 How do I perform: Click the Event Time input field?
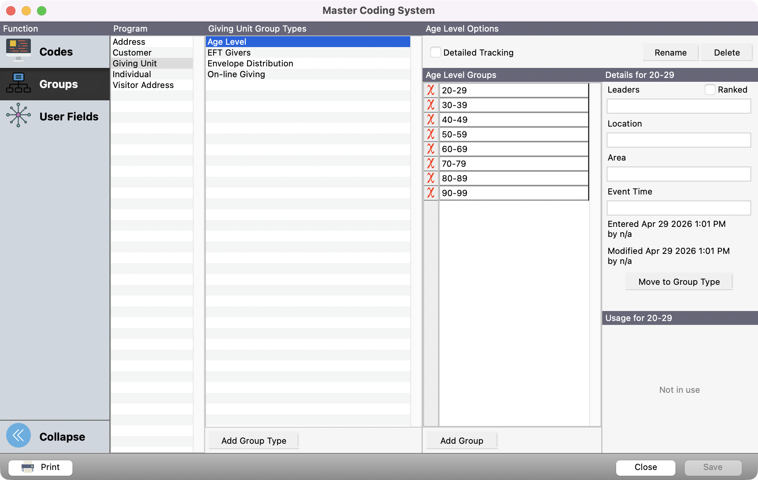tap(679, 208)
